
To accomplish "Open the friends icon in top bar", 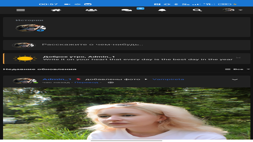I will tap(91, 10).
